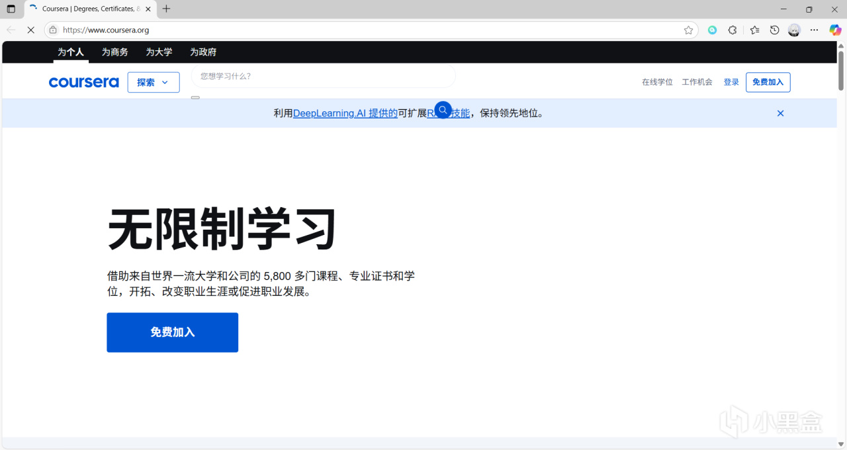Screen dimensions: 847x450
Task: Open browser History icon
Action: [x=774, y=30]
